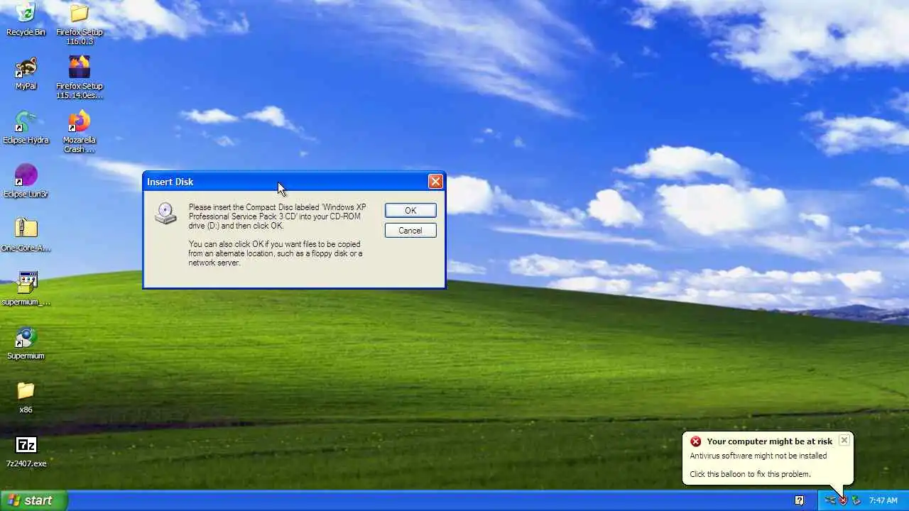Click 'Your computer might be at risk' heading
Screen dimensions: 909x511
pyautogui.click(x=769, y=441)
